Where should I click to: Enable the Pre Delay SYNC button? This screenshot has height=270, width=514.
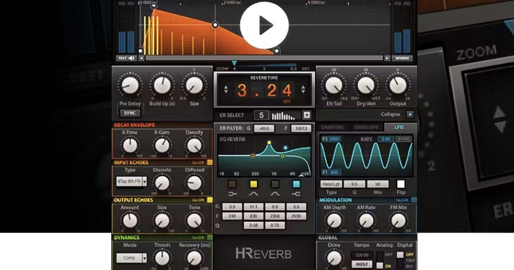[x=130, y=113]
